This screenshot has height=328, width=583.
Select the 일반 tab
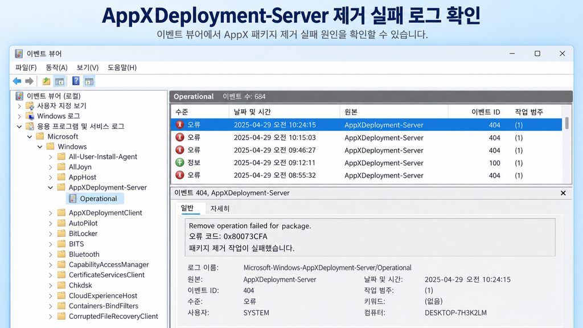pyautogui.click(x=187, y=208)
